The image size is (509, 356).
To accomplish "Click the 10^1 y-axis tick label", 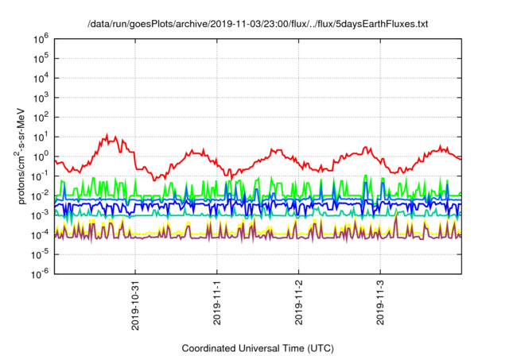I will coord(41,137).
